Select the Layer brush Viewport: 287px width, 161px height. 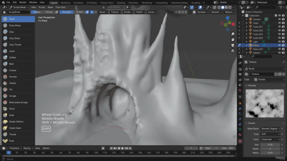[18, 51]
